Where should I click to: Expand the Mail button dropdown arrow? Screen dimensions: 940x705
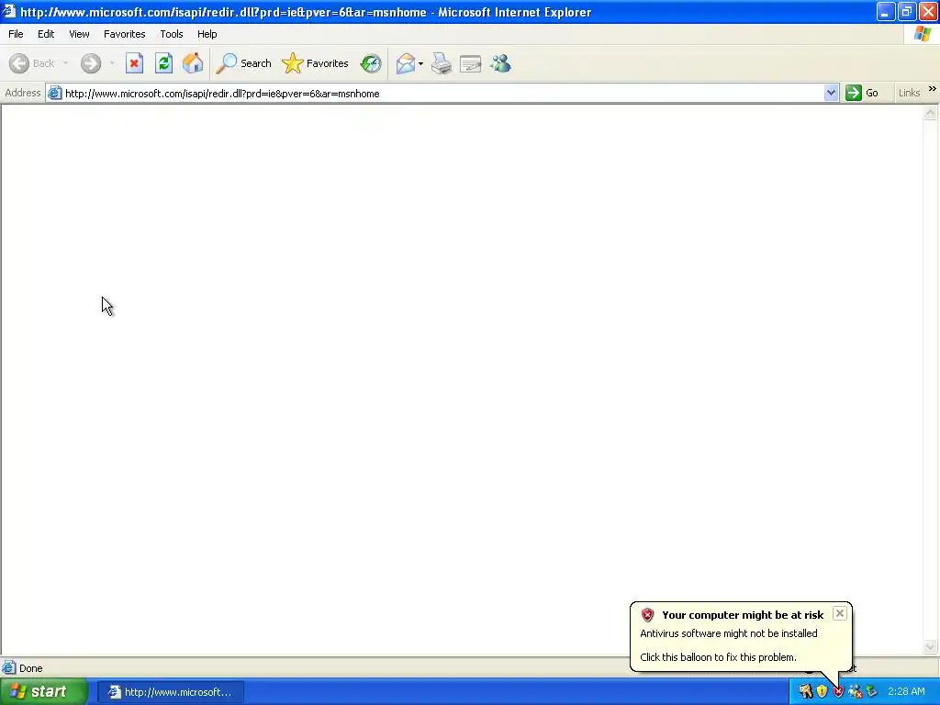420,63
